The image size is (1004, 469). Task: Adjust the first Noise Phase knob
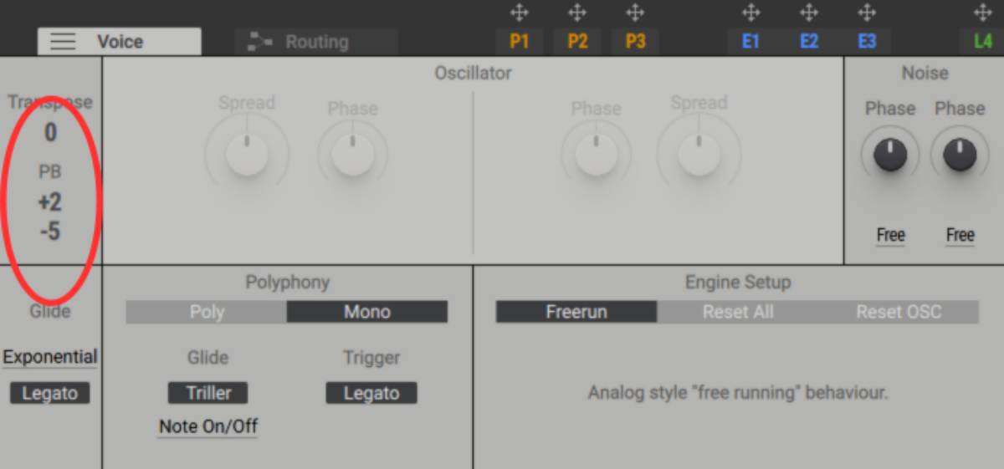click(890, 155)
